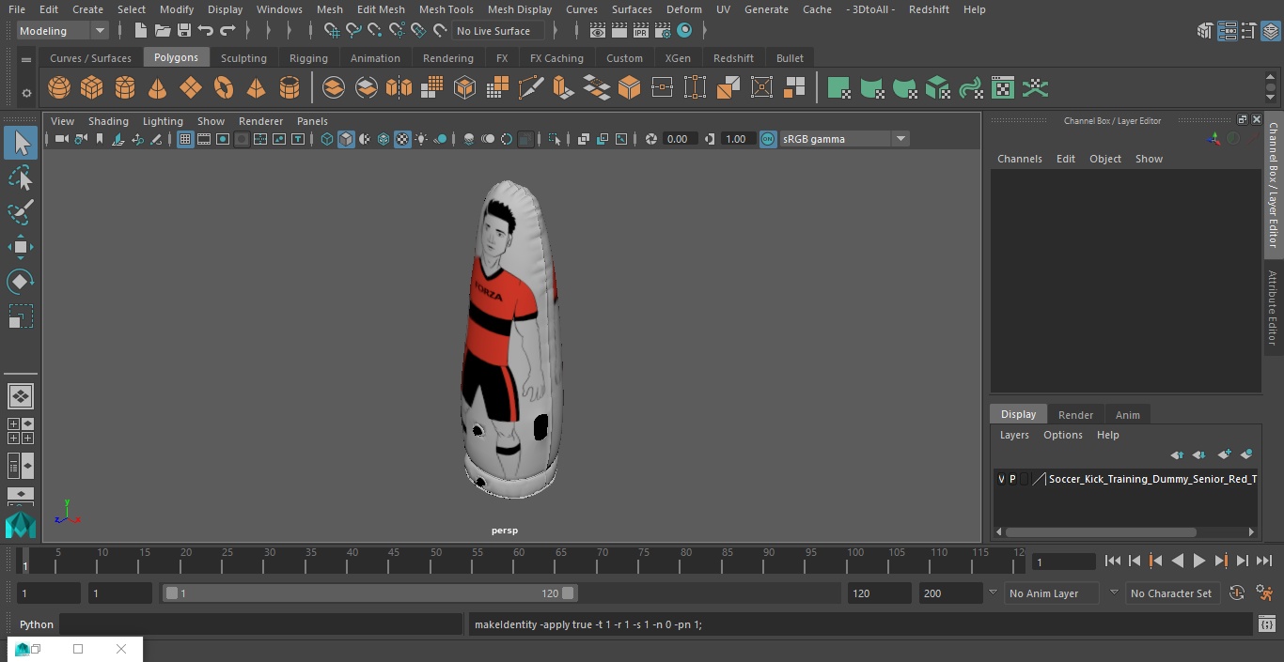
Task: Create new scene with blank page icon
Action: 140,31
